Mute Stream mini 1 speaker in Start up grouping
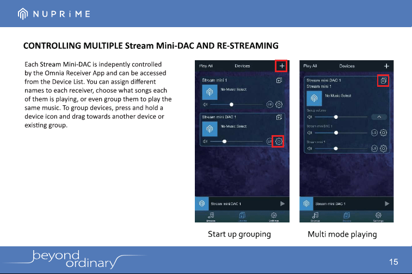This screenshot has width=412, height=274. point(205,105)
